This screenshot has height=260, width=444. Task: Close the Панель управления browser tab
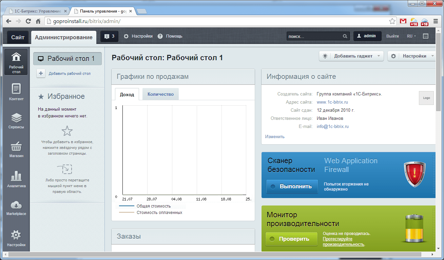pos(131,11)
